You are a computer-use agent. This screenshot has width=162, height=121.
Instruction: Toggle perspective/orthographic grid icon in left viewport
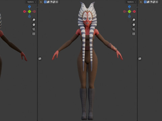(x=34, y=34)
